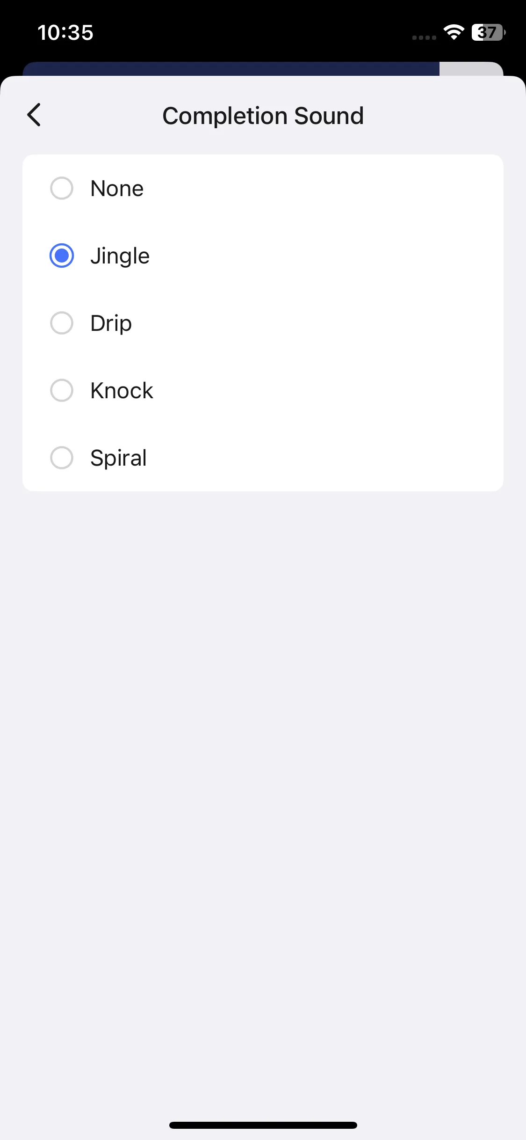Pick the Spiral radio button
The height and width of the screenshot is (1140, 526).
coord(62,458)
